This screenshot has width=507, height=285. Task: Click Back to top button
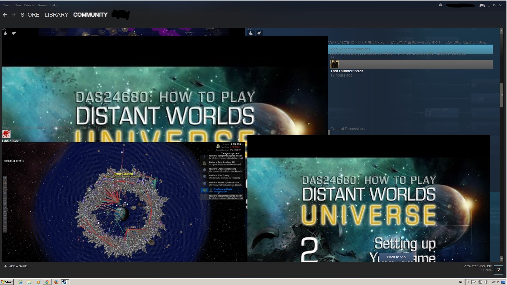396,257
